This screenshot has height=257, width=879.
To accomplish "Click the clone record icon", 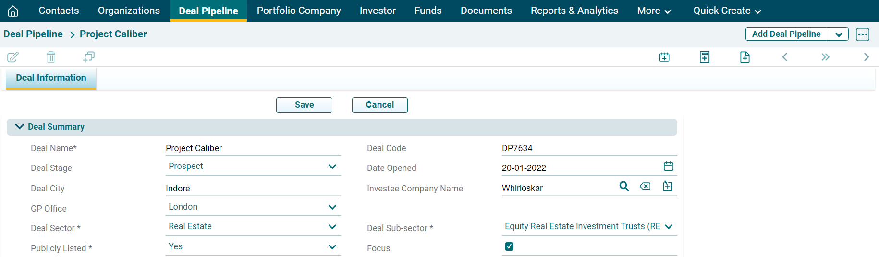I will click(x=89, y=57).
